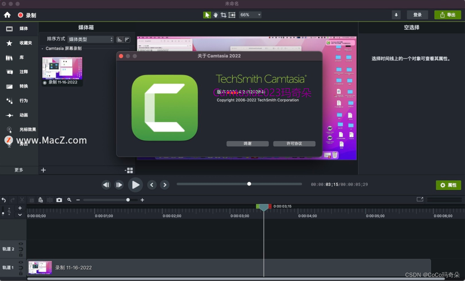
Task: Paste media onto the timeline
Action: 40,200
